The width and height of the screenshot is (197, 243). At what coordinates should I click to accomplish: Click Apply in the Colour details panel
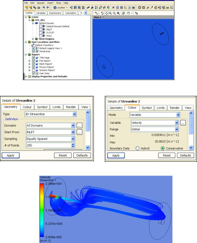point(116,156)
